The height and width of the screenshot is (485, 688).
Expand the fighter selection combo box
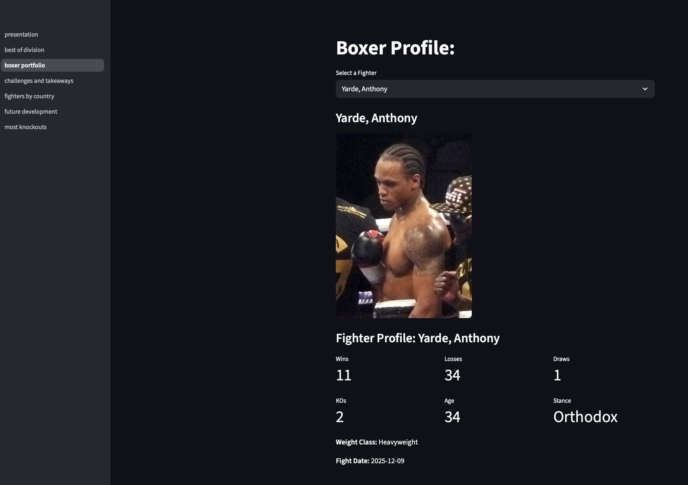[495, 89]
